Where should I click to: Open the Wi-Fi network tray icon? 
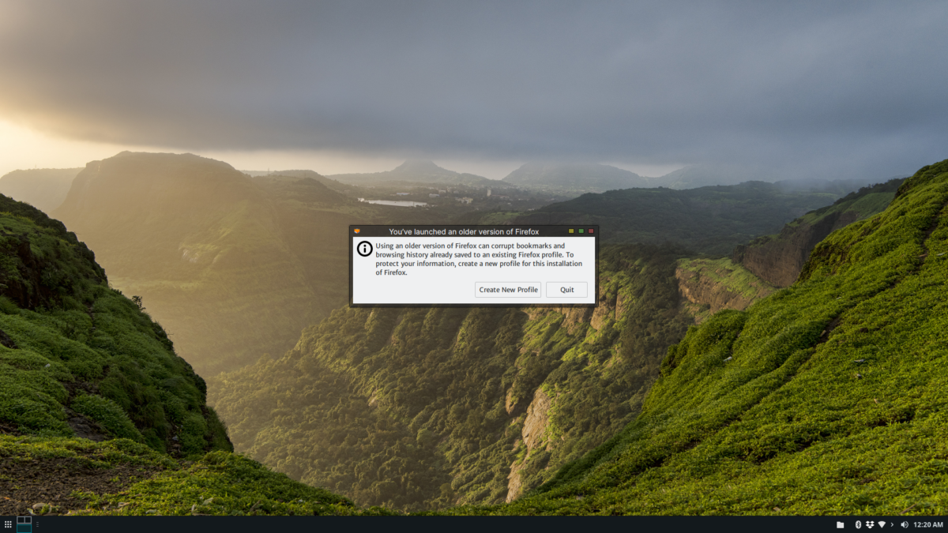pyautogui.click(x=882, y=524)
